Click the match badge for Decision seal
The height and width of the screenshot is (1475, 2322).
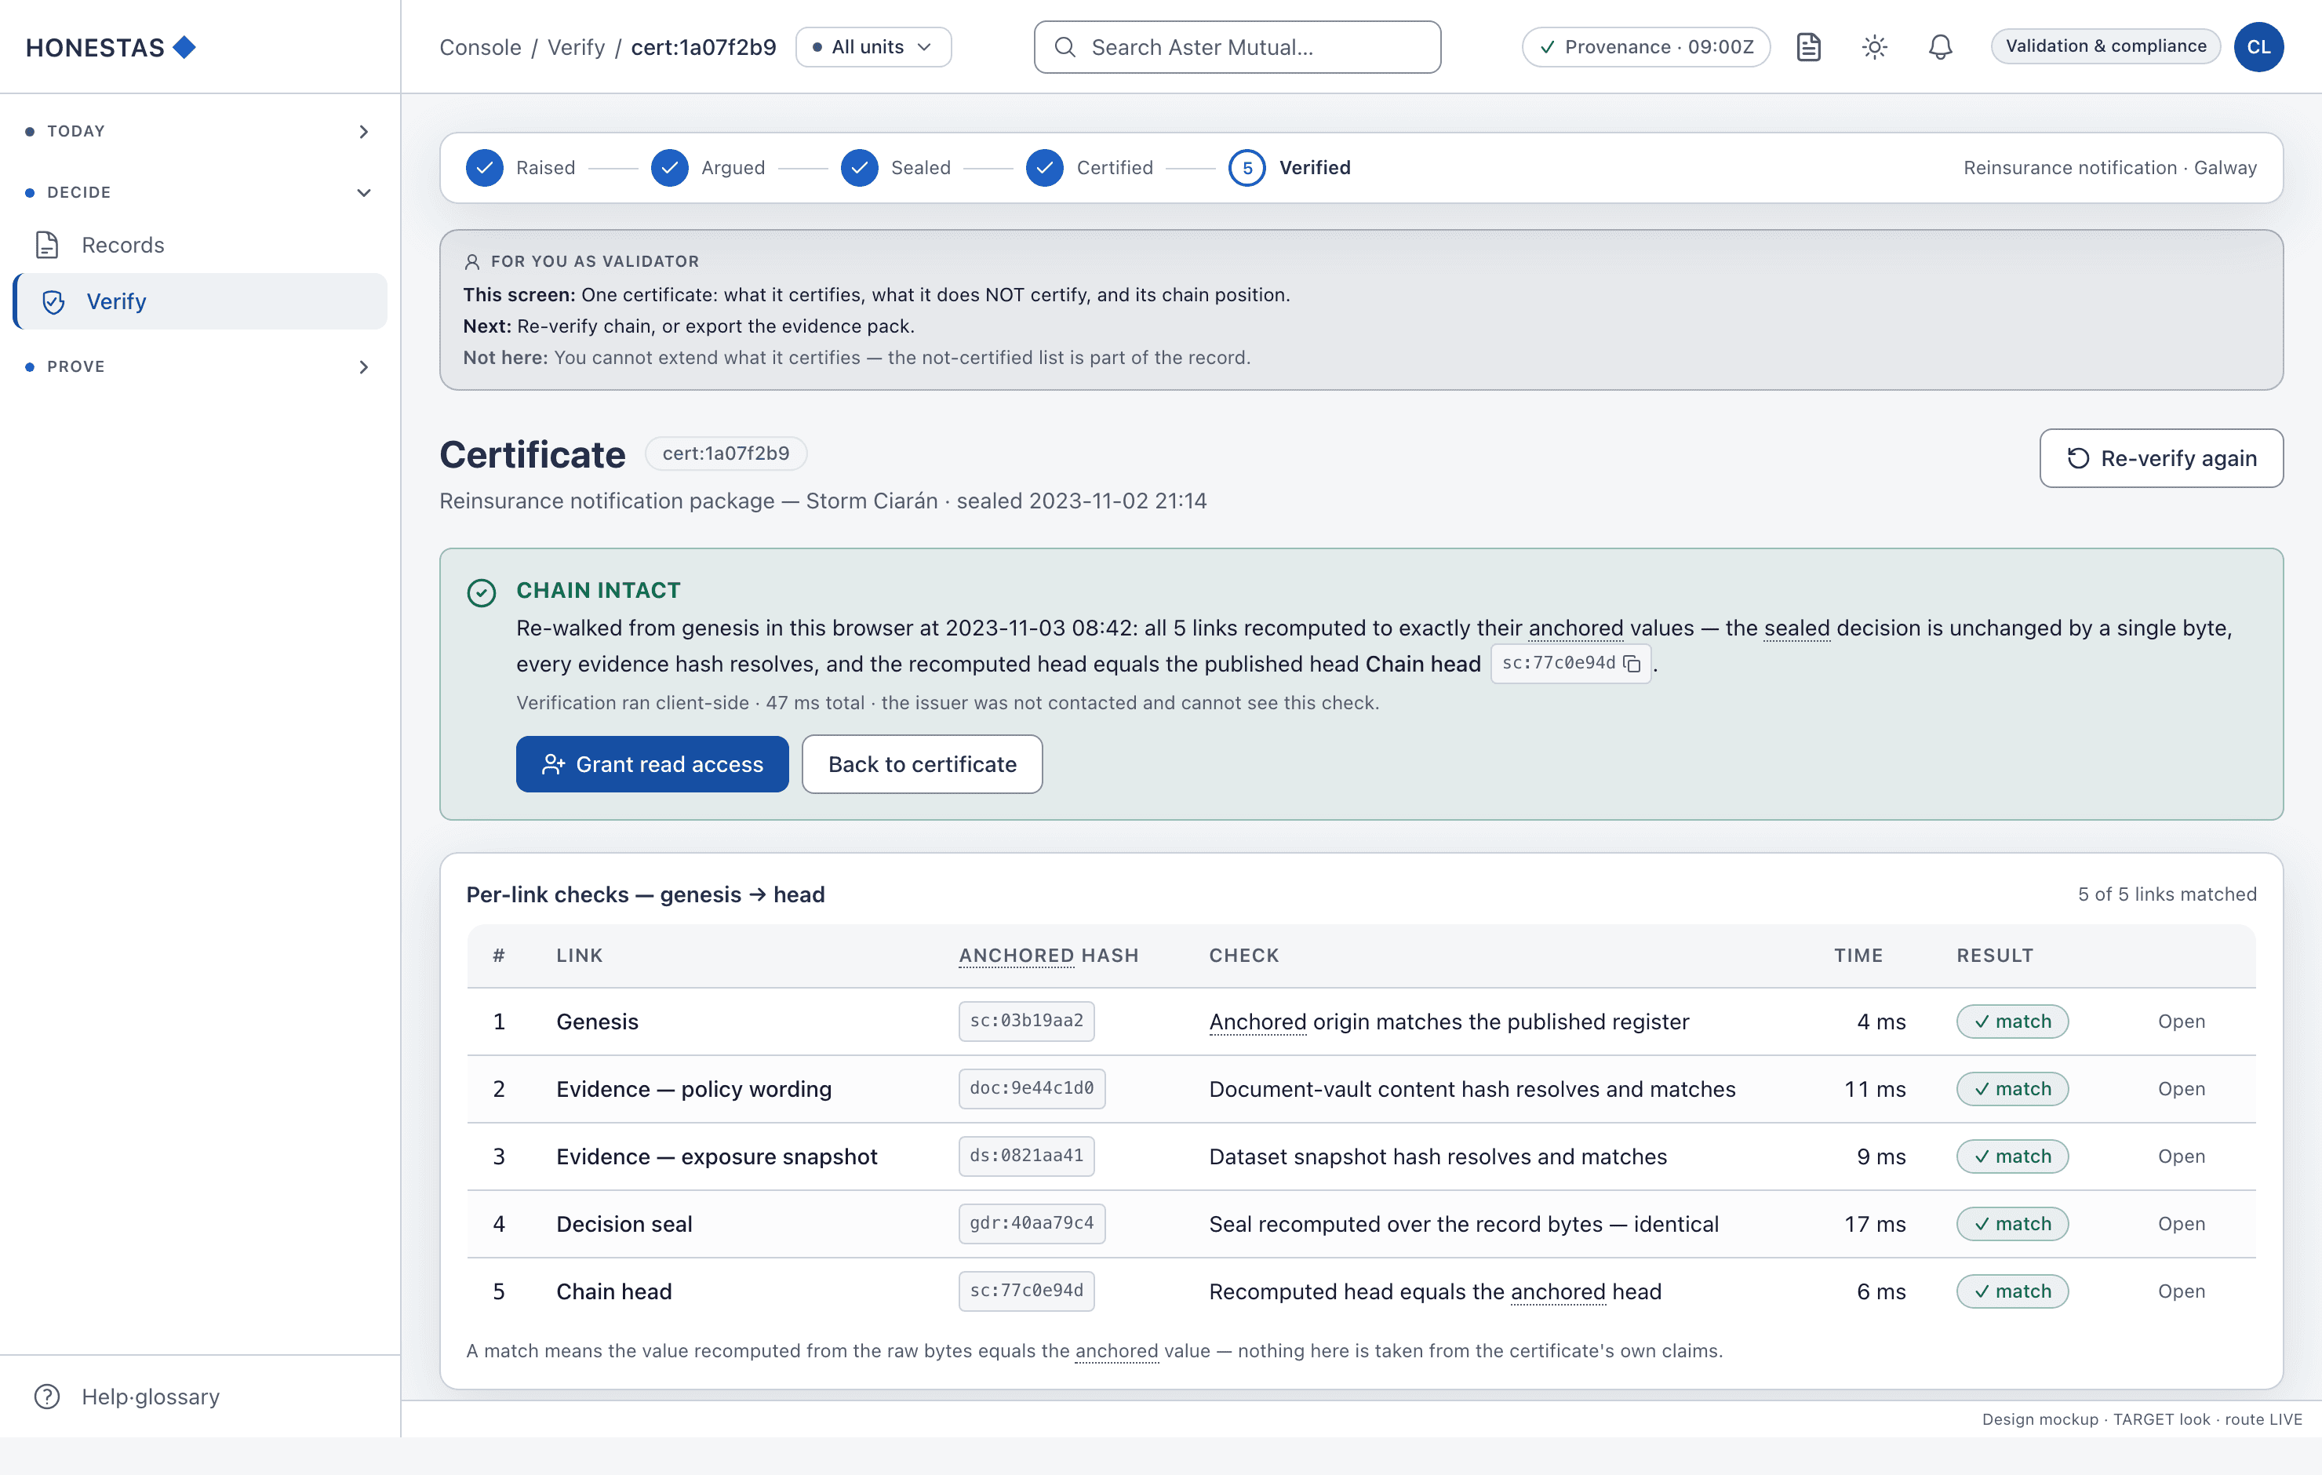(2011, 1223)
